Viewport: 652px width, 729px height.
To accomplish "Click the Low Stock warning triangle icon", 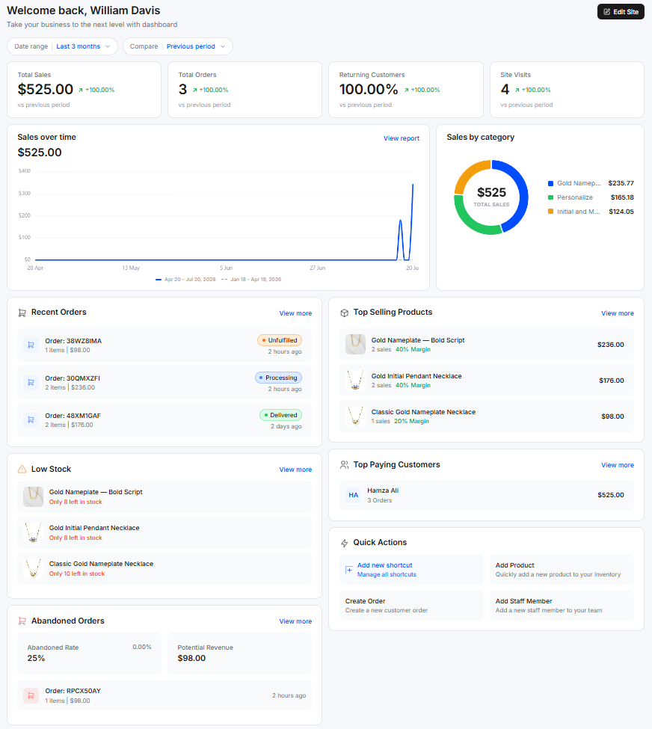I will click(22, 469).
